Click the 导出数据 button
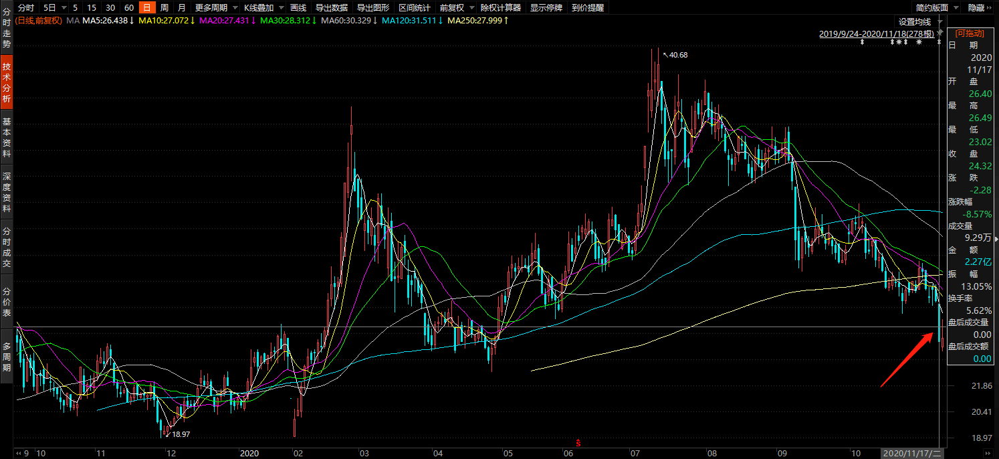This screenshot has width=999, height=459. [331, 8]
